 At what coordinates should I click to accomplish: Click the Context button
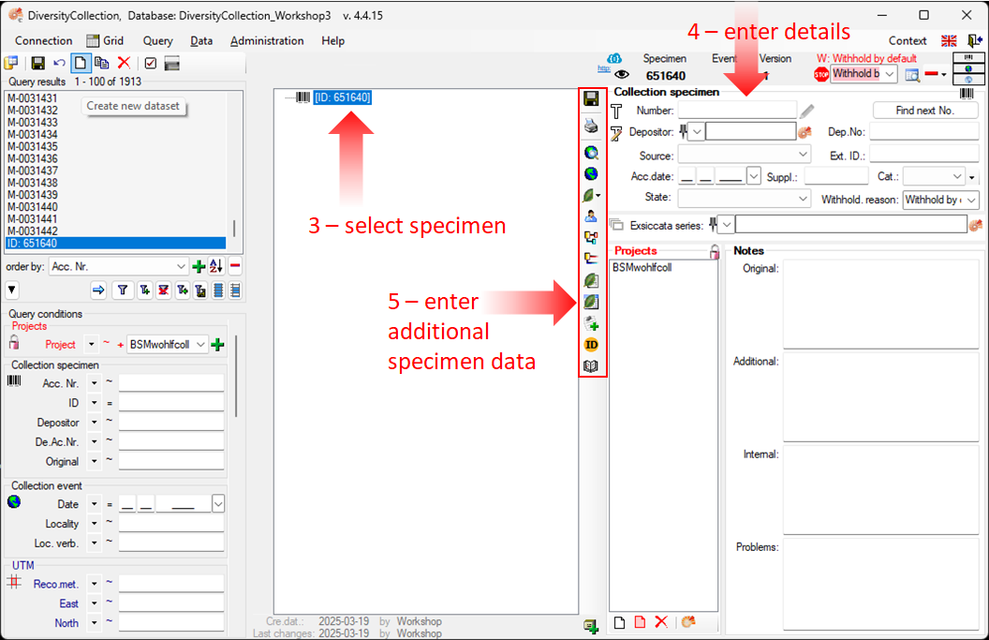[x=908, y=41]
